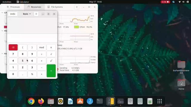The width and height of the screenshot is (191, 107).
Task: Click digit 9 on Calculator keypad
Action: [x=32, y=54]
